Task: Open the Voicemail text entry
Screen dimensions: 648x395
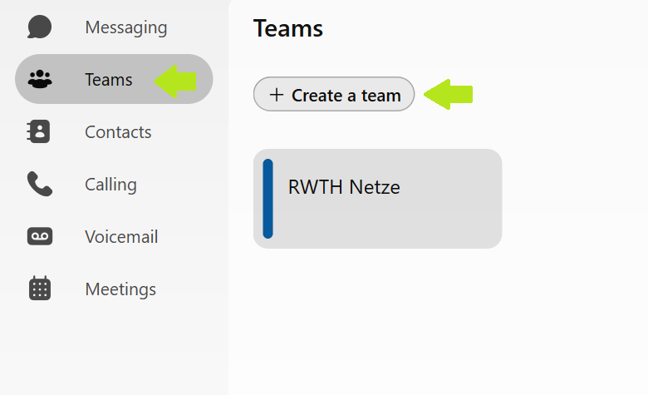Action: pos(121,237)
